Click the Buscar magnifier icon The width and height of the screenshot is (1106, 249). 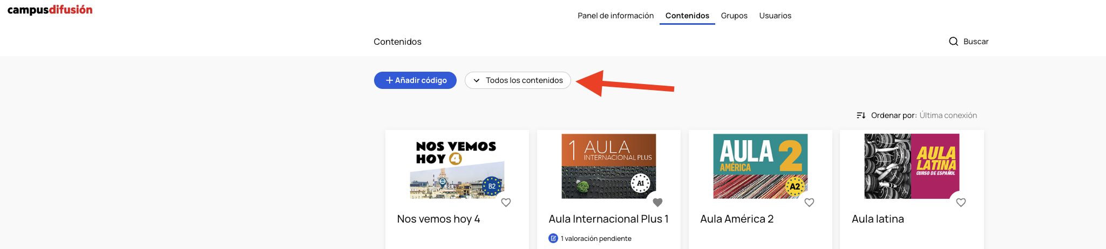[x=954, y=41]
